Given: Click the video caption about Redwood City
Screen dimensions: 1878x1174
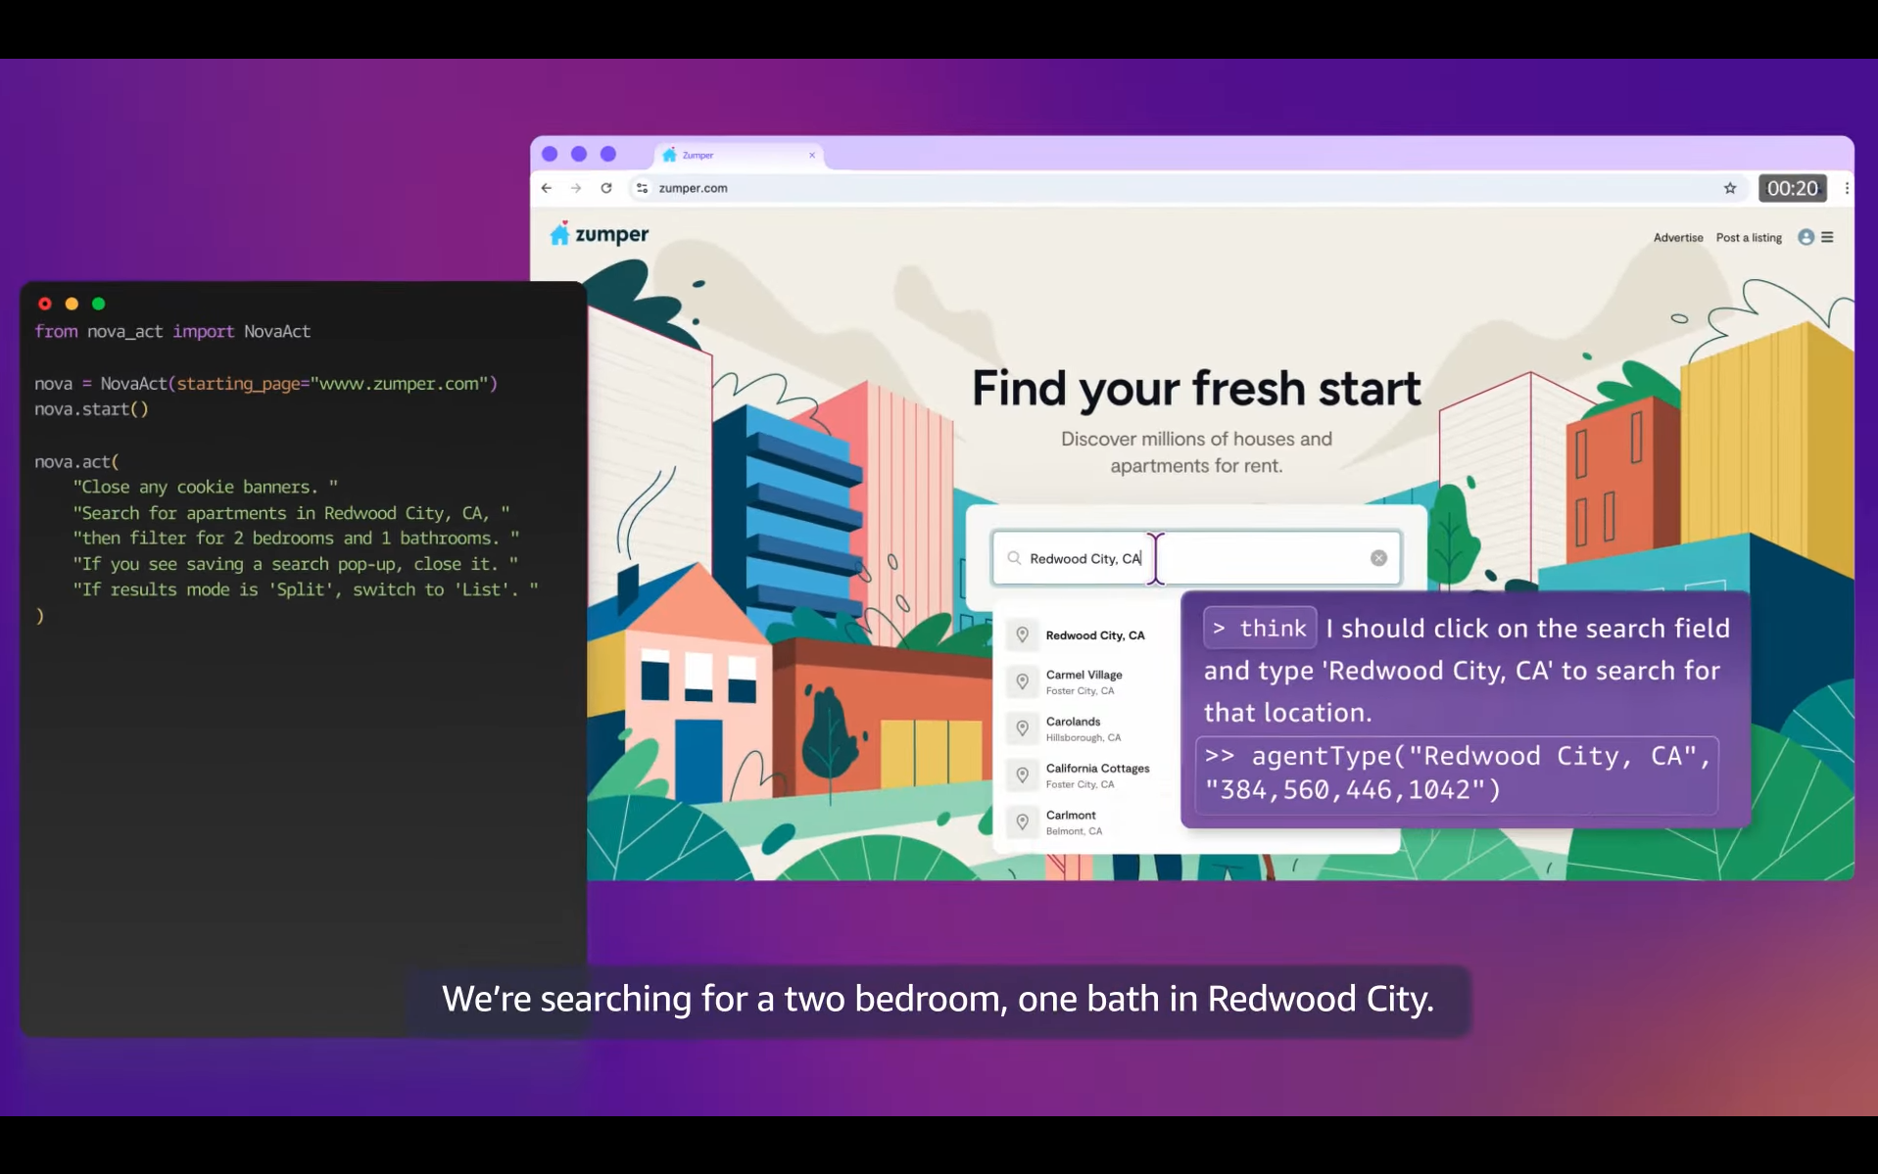Looking at the screenshot, I should [939, 999].
